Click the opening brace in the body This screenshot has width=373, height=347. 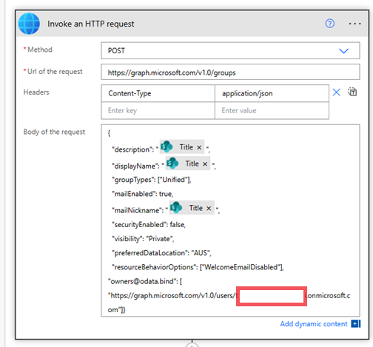click(109, 133)
